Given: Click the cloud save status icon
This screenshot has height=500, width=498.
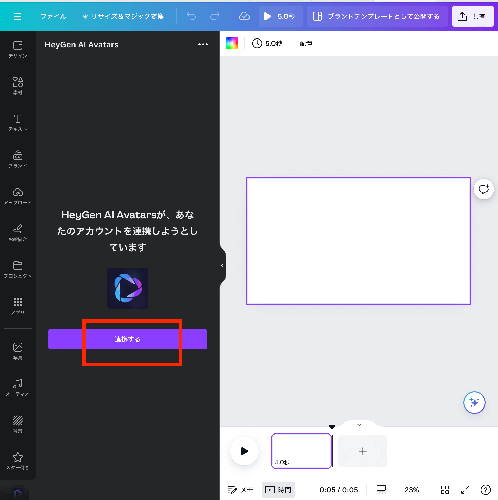Looking at the screenshot, I should point(244,16).
